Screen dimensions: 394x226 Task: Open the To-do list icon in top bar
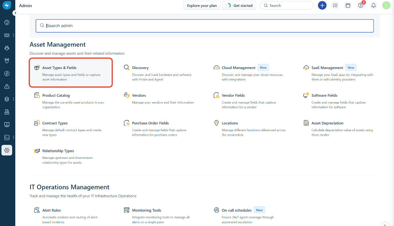pyautogui.click(x=335, y=5)
